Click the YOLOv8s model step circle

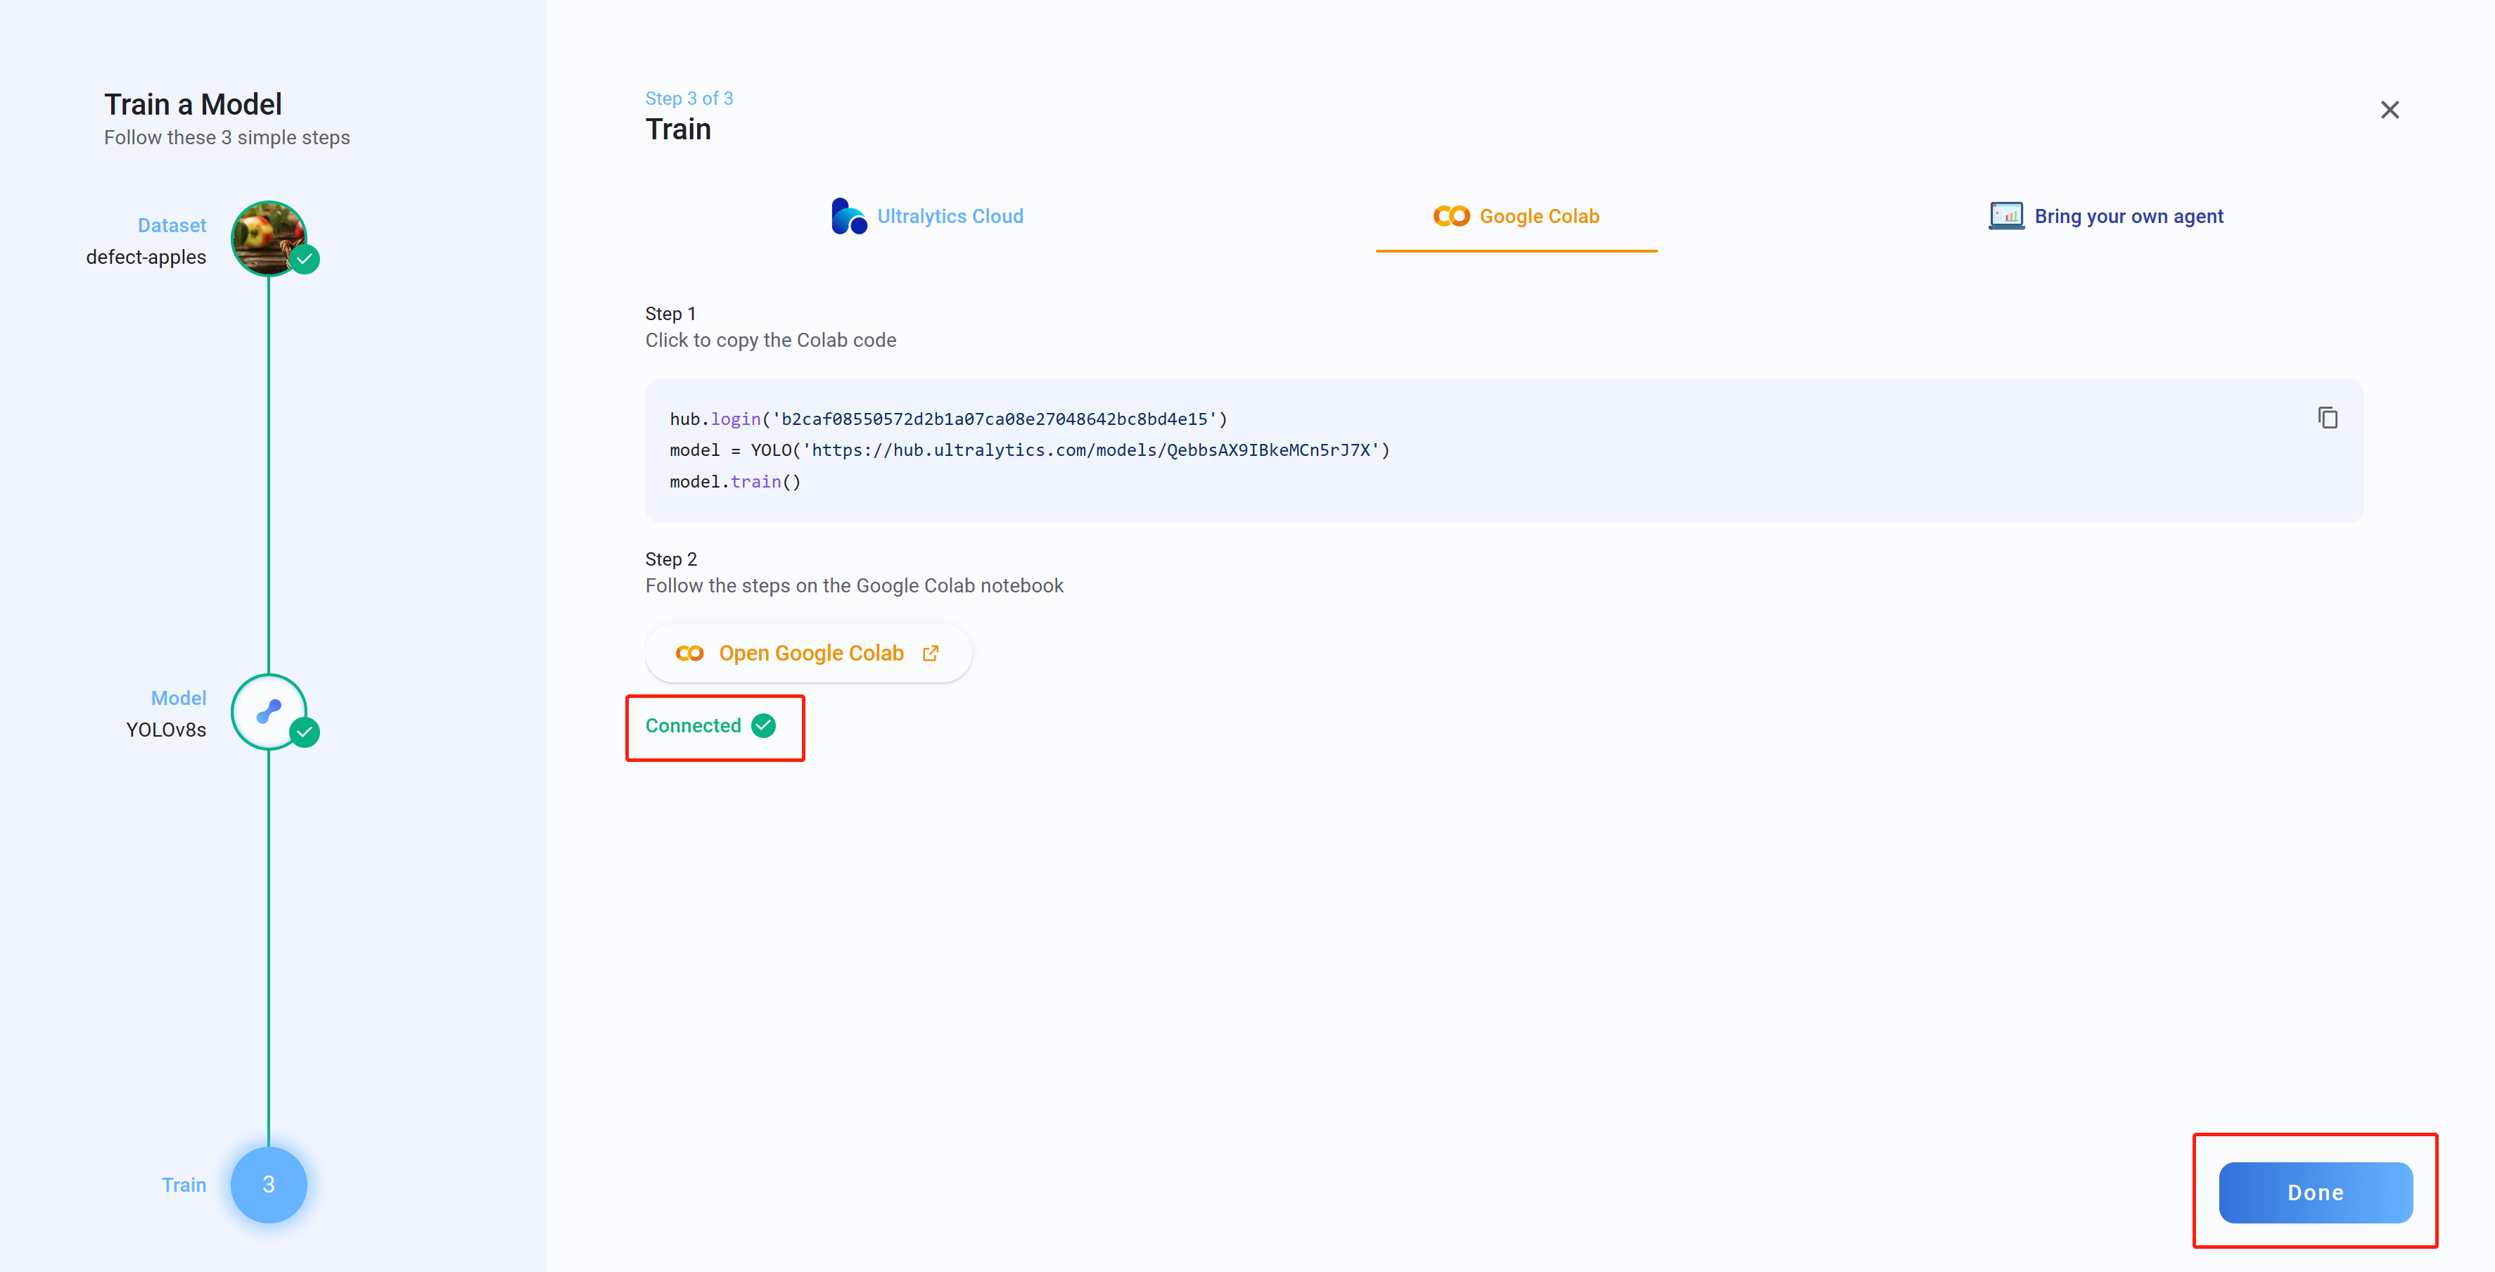[268, 712]
